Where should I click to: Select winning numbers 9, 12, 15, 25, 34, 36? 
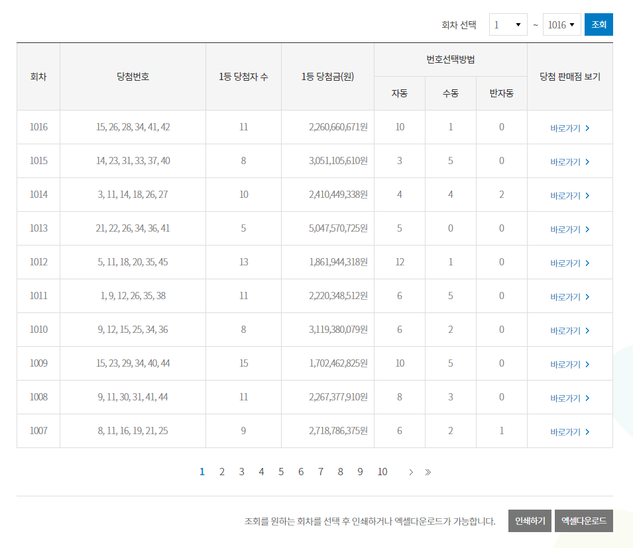pos(133,330)
